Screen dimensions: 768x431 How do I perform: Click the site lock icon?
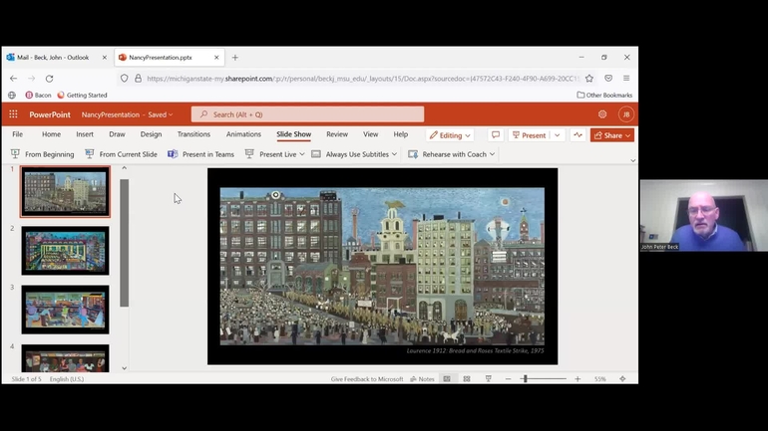(138, 79)
